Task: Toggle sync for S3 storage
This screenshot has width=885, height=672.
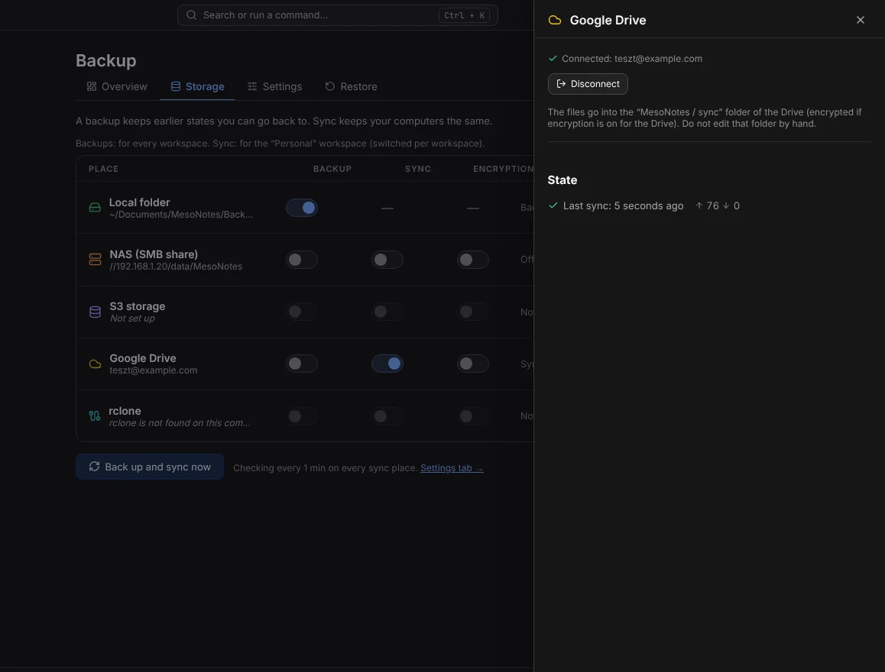Action: click(387, 312)
